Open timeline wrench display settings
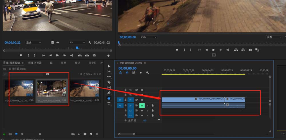Viewport: 286px width, 140px height. point(148,73)
